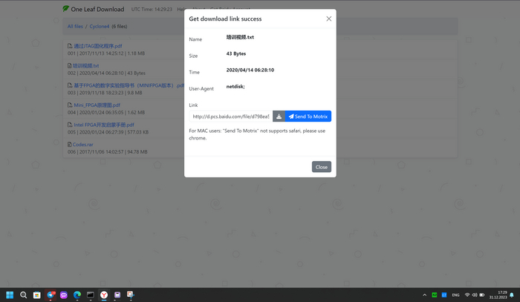Click the Send To Motrix button
This screenshot has height=302, width=520.
(308, 116)
